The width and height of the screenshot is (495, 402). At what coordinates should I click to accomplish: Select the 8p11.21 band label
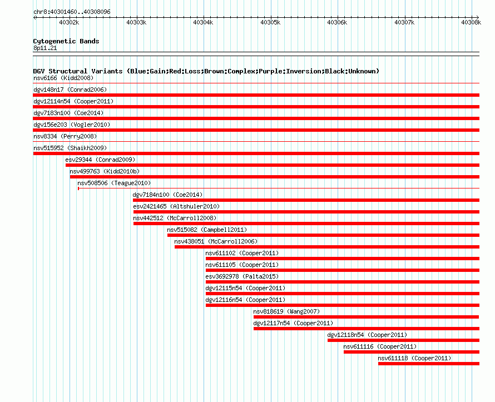pos(45,48)
